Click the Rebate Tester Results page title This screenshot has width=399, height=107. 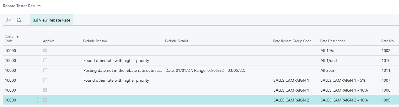(x=22, y=6)
